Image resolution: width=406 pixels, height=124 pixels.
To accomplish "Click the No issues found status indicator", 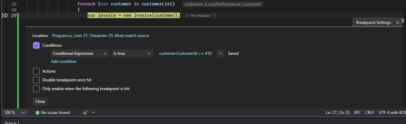I will 52,113.
